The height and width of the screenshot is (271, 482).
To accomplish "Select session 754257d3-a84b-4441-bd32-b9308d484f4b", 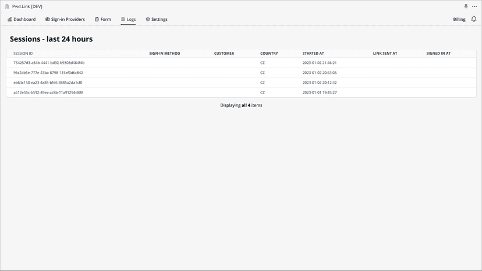I will click(49, 63).
